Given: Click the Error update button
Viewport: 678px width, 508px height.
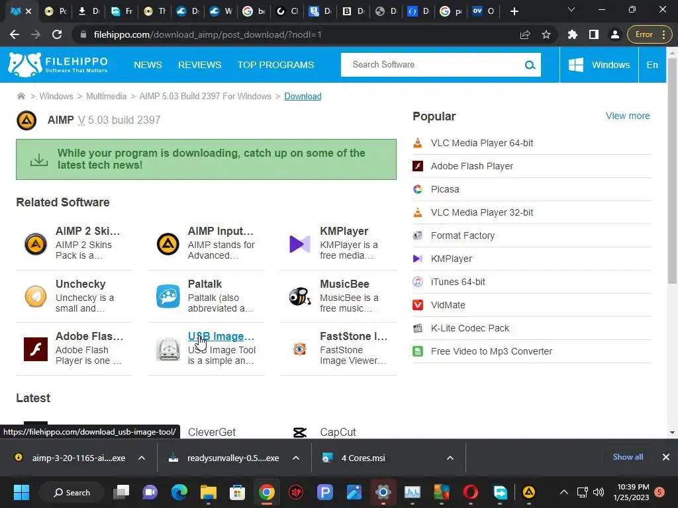Looking at the screenshot, I should tap(649, 34).
